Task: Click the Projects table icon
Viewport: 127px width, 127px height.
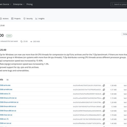Action: coord(12,19)
